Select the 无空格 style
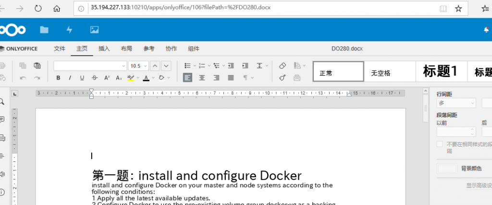492x205 pixels. pos(381,73)
